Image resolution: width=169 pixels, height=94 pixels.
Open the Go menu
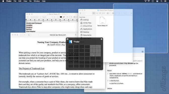(30, 1)
